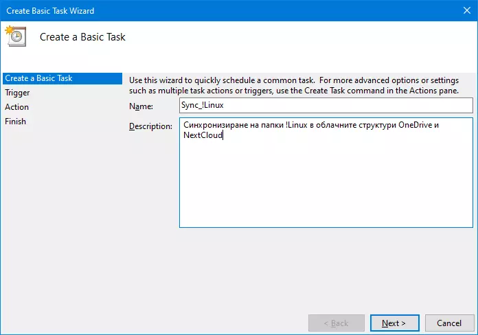Click empty space below the Finish step

click(60, 206)
